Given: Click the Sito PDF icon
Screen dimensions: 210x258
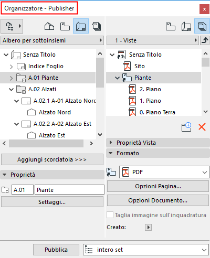Looking at the screenshot, I should (x=127, y=66).
